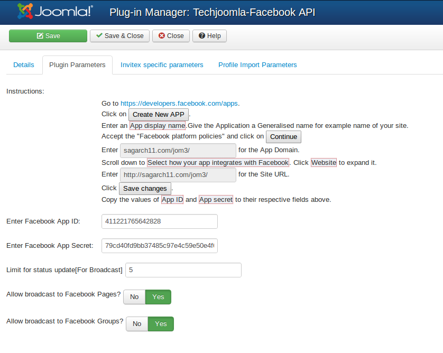Click the Save changes button

145,188
